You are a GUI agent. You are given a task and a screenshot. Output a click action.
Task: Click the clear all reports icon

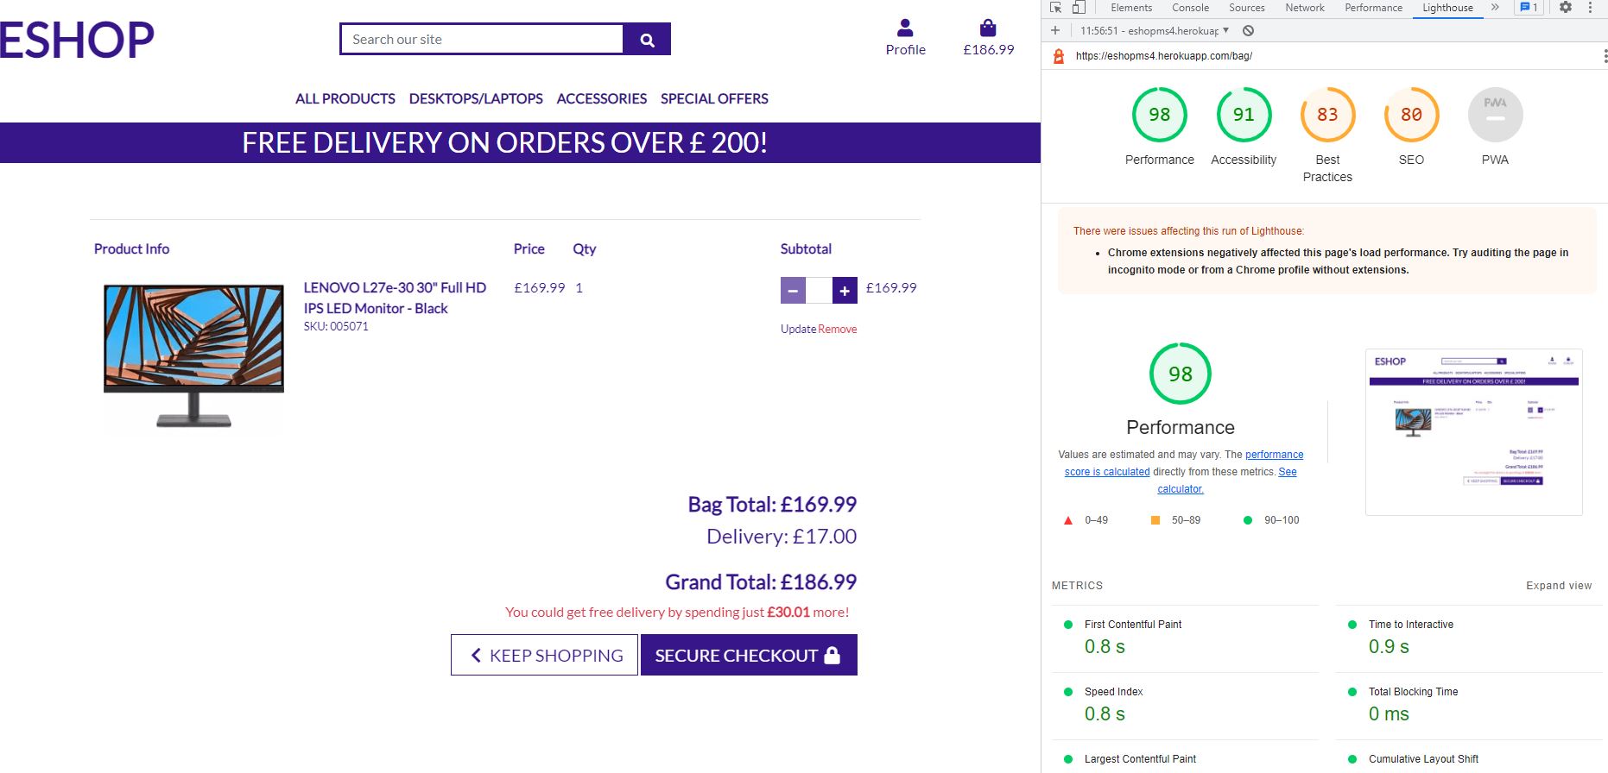click(1248, 31)
